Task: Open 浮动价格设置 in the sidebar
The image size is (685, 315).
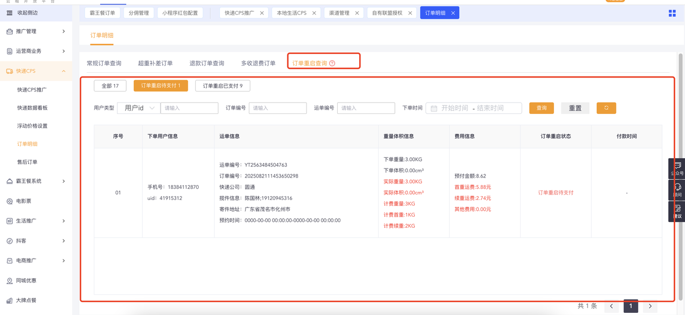Action: point(32,126)
